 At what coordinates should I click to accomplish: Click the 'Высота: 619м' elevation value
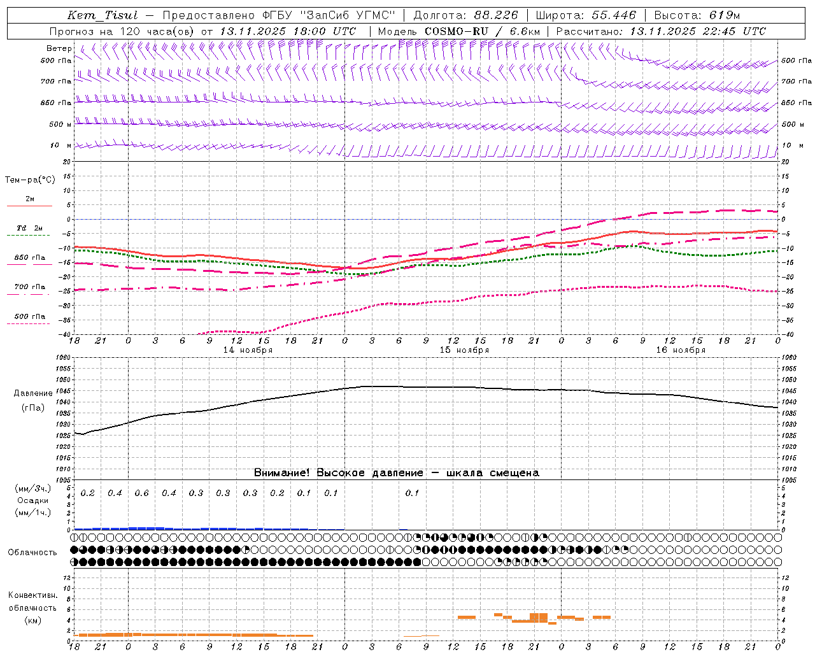(x=697, y=15)
